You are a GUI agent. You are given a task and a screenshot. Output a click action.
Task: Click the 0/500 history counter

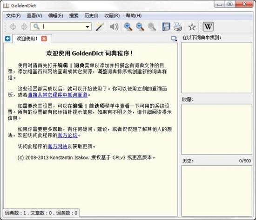(x=245, y=161)
